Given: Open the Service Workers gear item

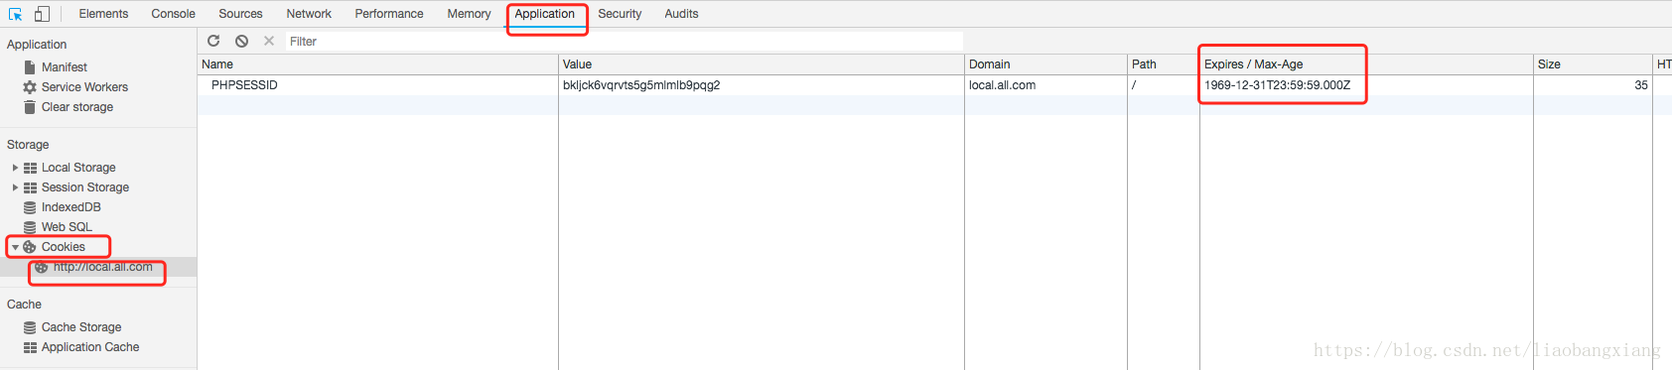Looking at the screenshot, I should [75, 87].
